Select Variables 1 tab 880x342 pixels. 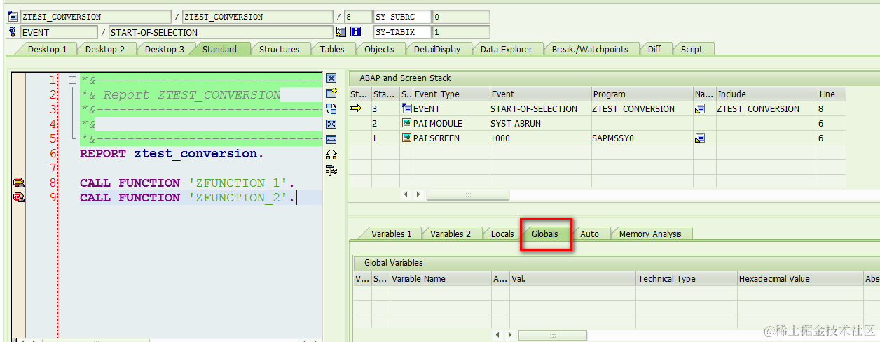pos(392,234)
